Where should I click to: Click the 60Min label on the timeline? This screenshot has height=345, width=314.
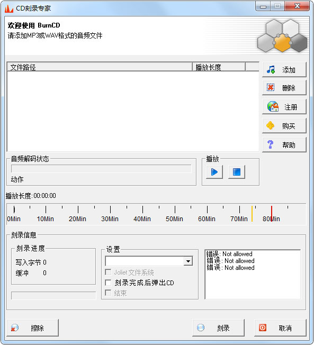click(x=207, y=219)
